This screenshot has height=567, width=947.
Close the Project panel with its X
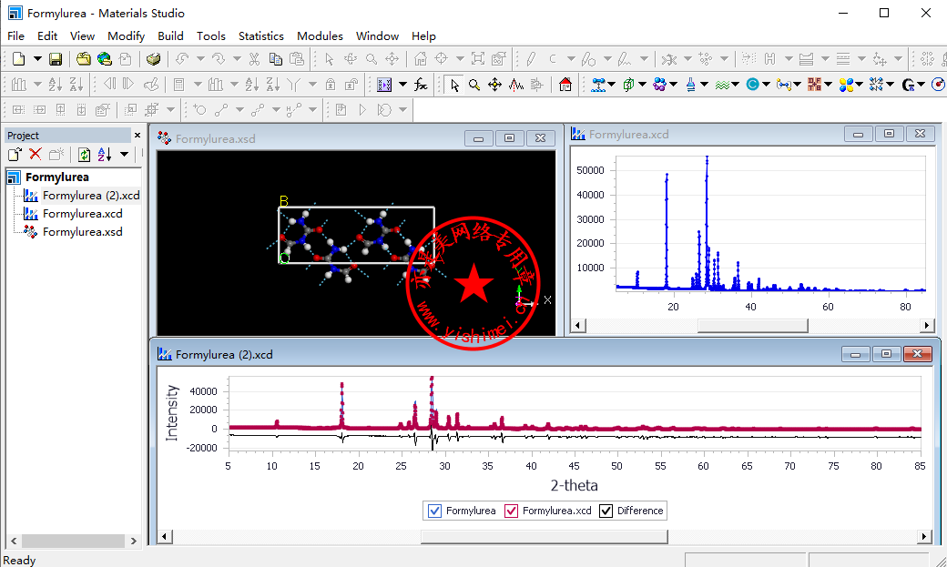[137, 136]
